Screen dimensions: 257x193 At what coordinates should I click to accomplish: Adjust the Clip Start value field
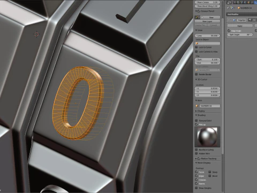click(x=207, y=60)
